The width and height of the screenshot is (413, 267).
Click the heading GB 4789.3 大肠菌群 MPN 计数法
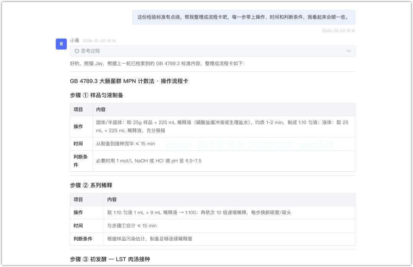(x=129, y=81)
